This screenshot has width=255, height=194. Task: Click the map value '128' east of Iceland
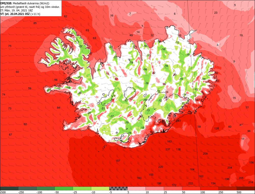[x=216, y=128]
